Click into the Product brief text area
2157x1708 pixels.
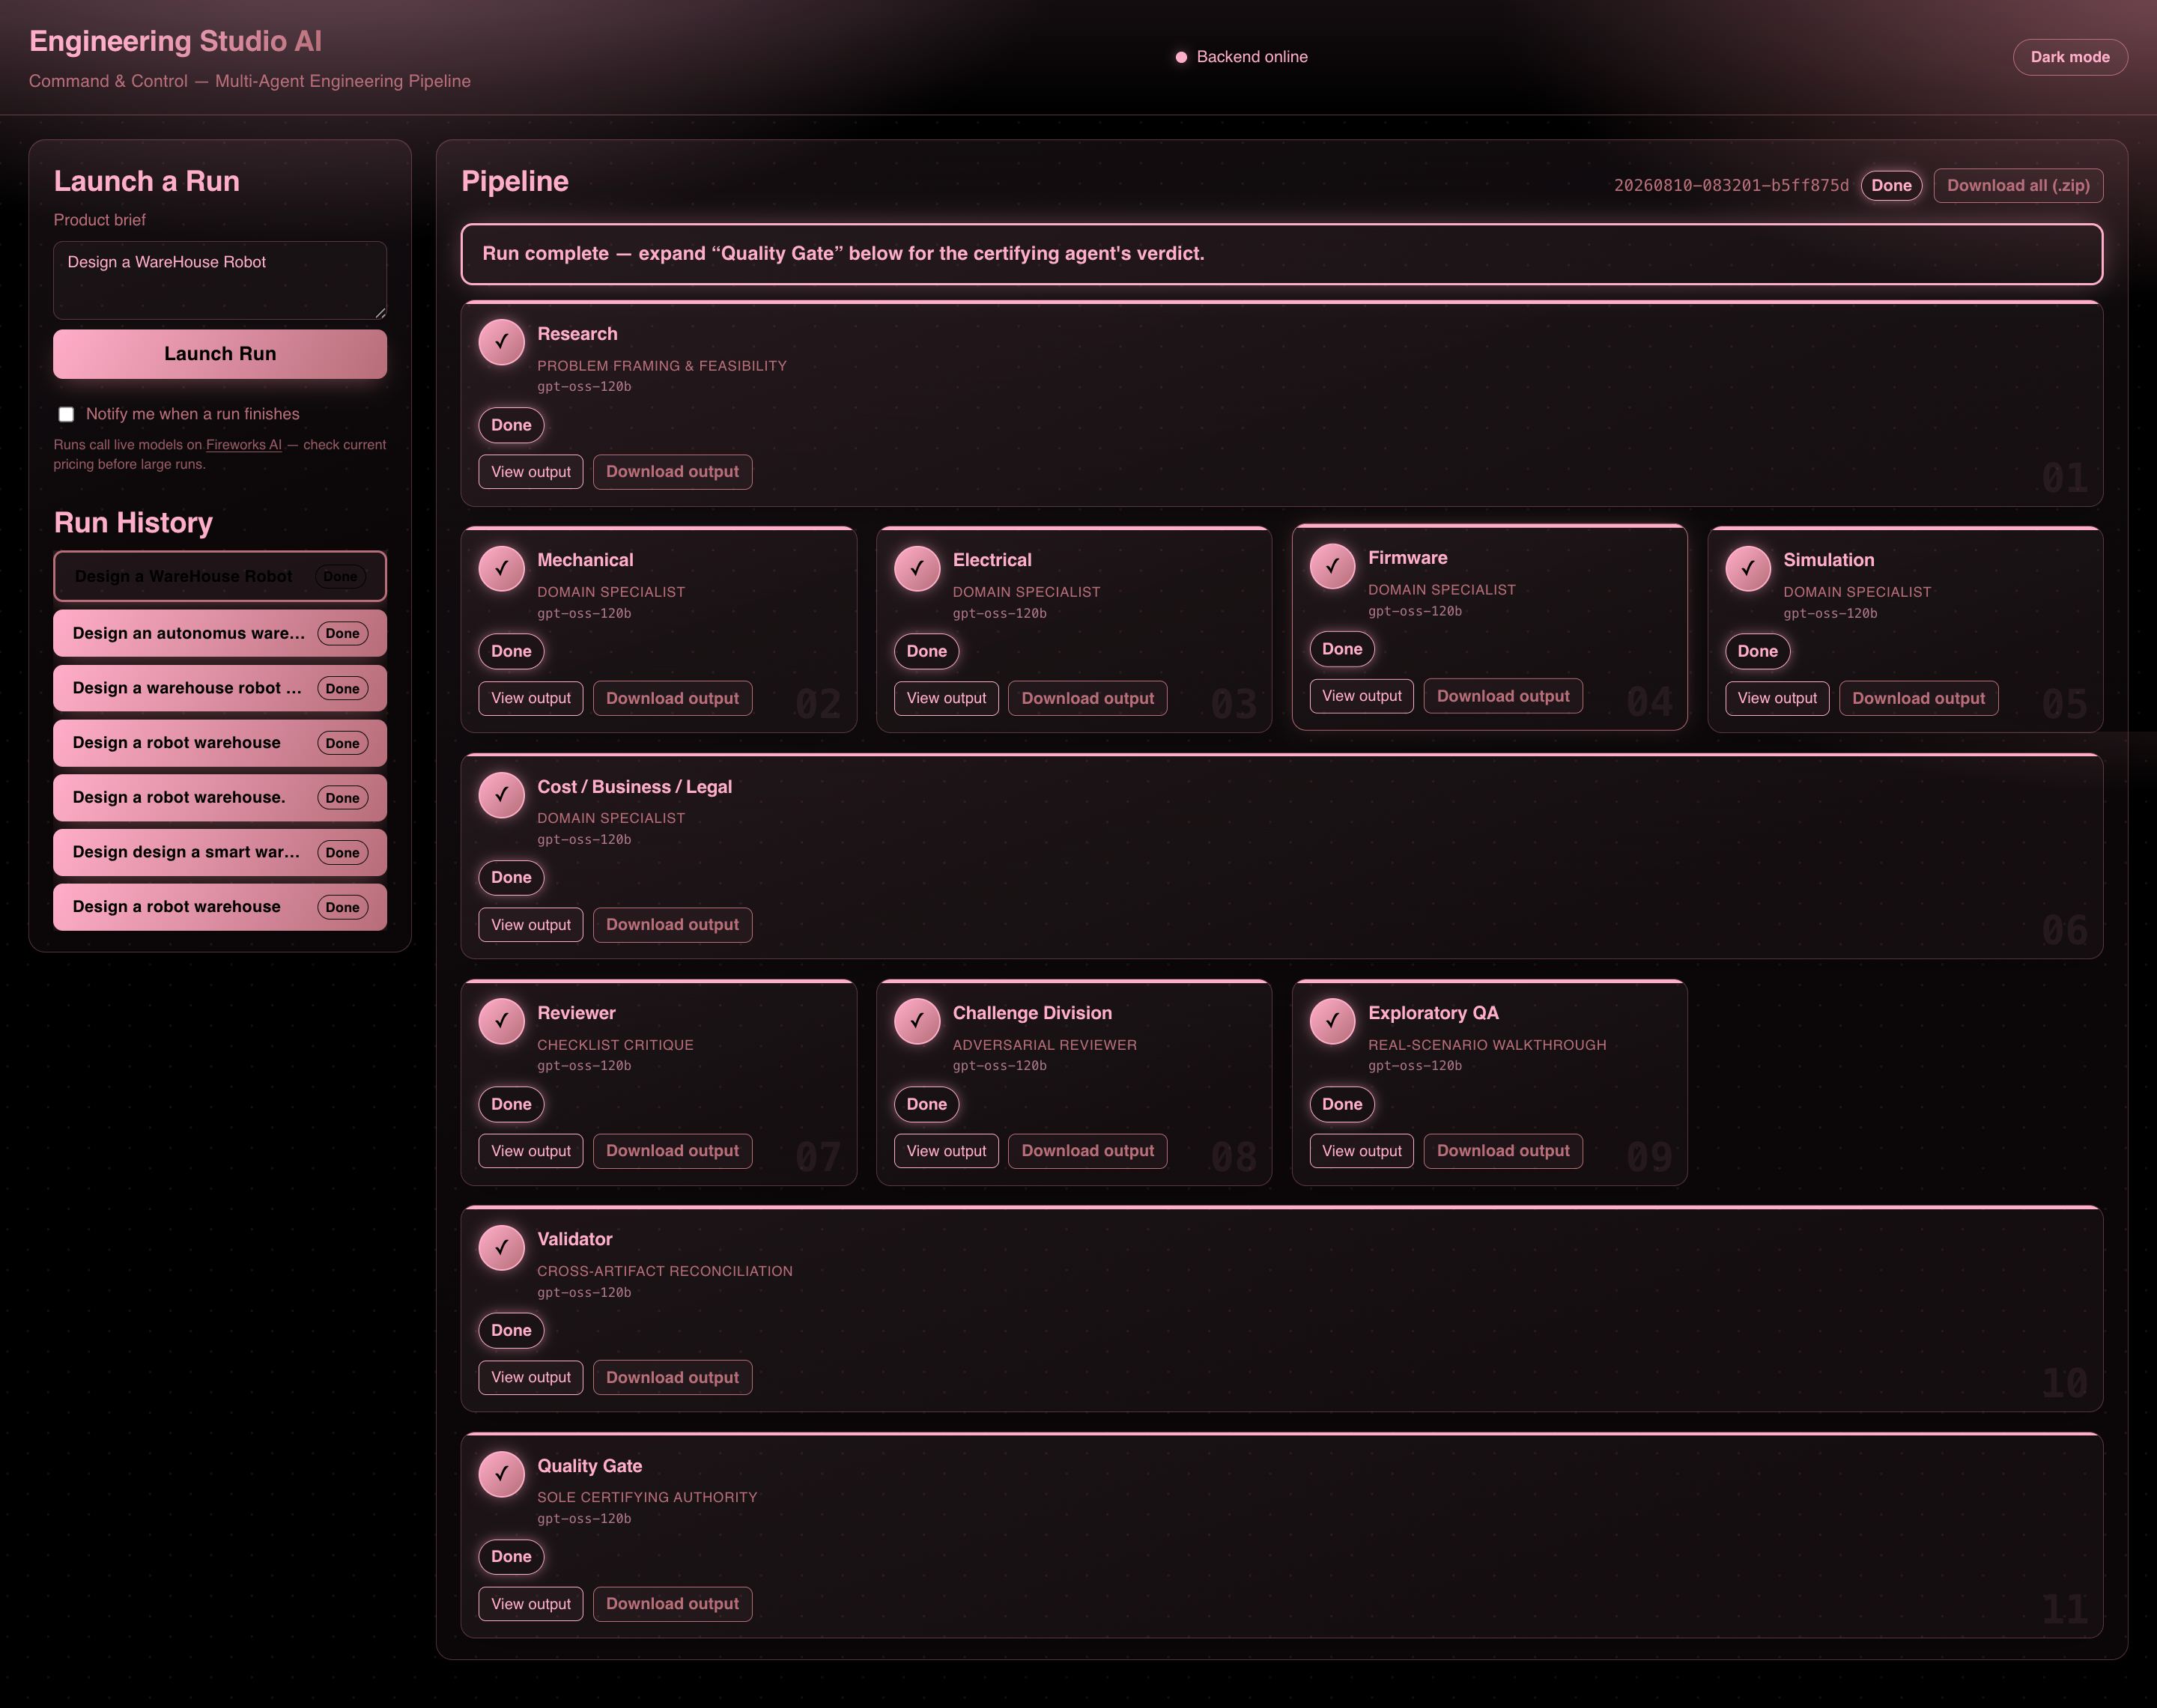(220, 280)
